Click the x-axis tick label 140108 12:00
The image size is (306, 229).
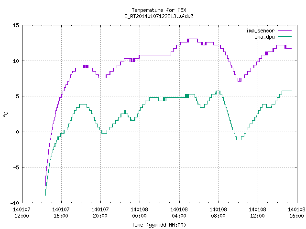[x=257, y=212]
